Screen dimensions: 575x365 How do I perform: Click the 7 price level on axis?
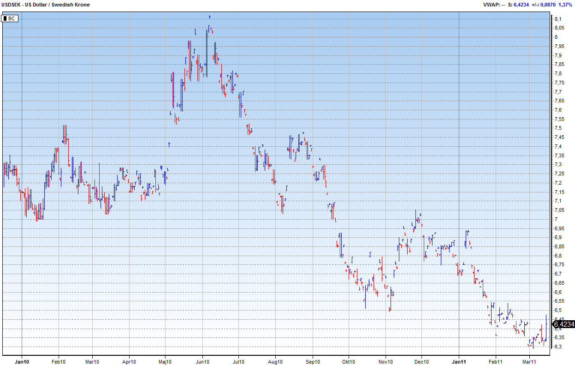click(x=556, y=219)
